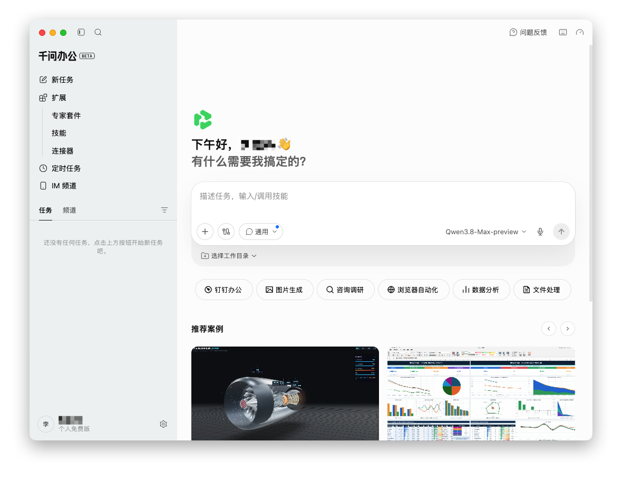Screen dimensions: 622x480
Task: Click the 千问办公 app title
Action: coord(57,56)
